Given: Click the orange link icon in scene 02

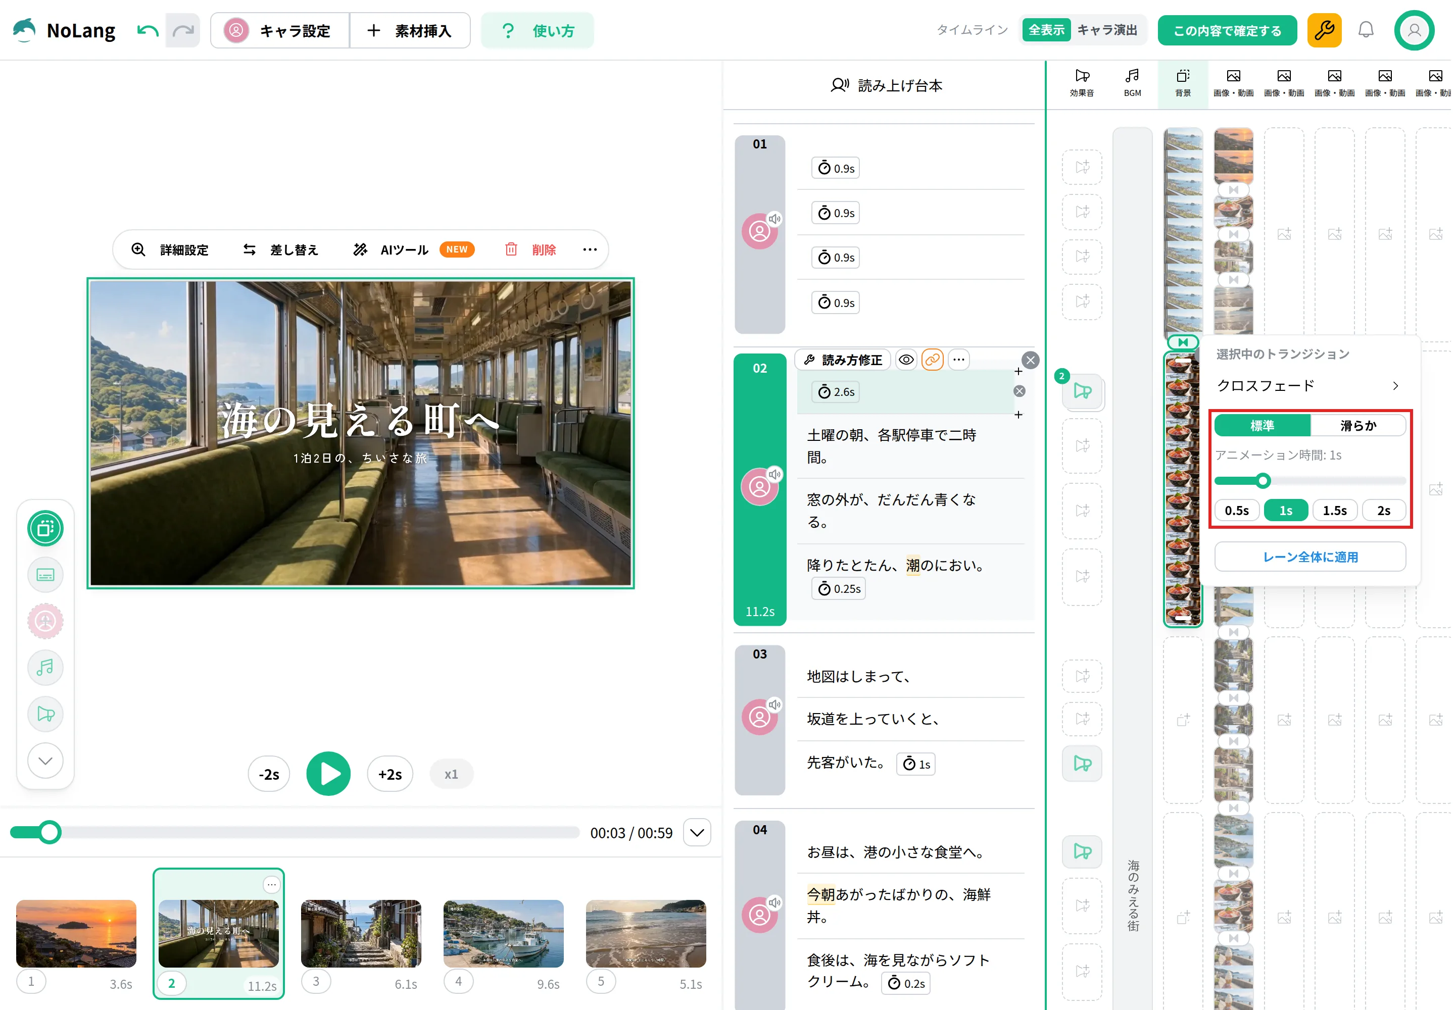Looking at the screenshot, I should tap(932, 360).
